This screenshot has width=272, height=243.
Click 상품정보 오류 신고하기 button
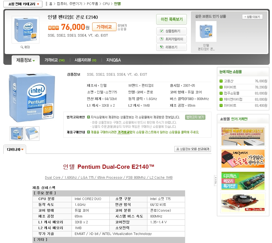(193, 149)
